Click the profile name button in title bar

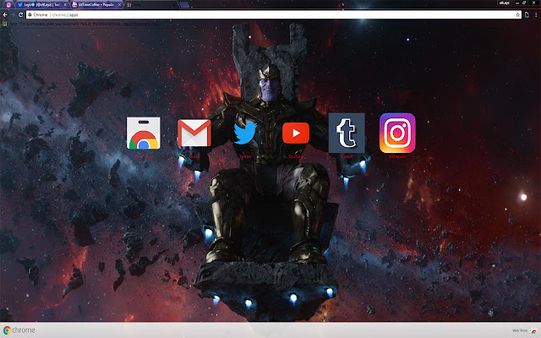504,3
